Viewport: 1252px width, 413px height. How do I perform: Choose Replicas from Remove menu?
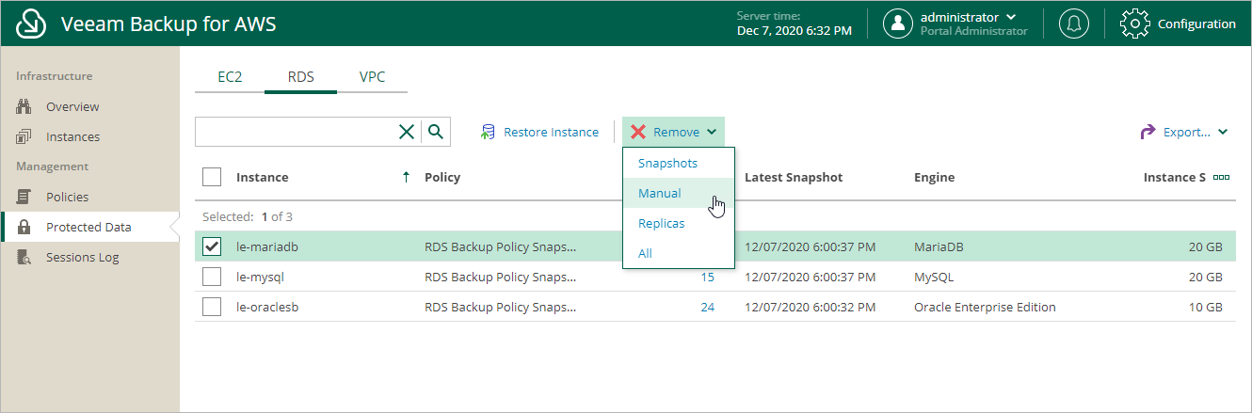[678, 223]
